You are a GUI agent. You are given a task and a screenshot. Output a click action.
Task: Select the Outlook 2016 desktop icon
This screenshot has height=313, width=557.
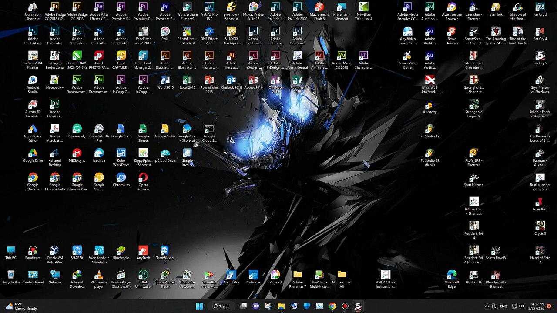[x=232, y=82]
